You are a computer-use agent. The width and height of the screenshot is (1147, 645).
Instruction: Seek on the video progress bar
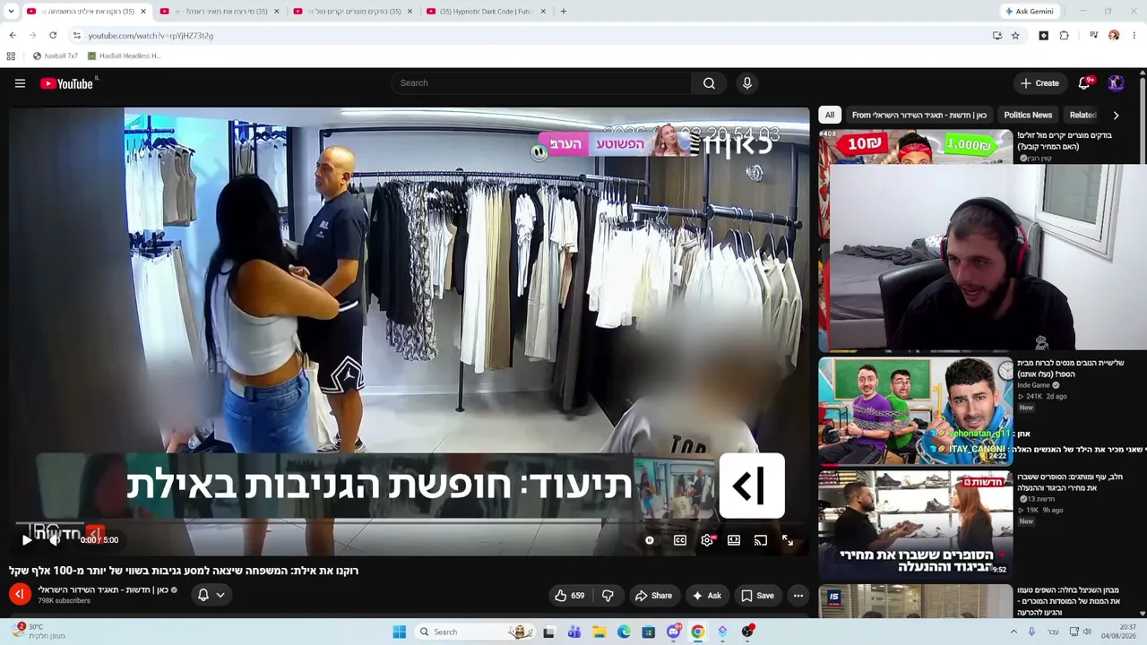click(x=410, y=523)
